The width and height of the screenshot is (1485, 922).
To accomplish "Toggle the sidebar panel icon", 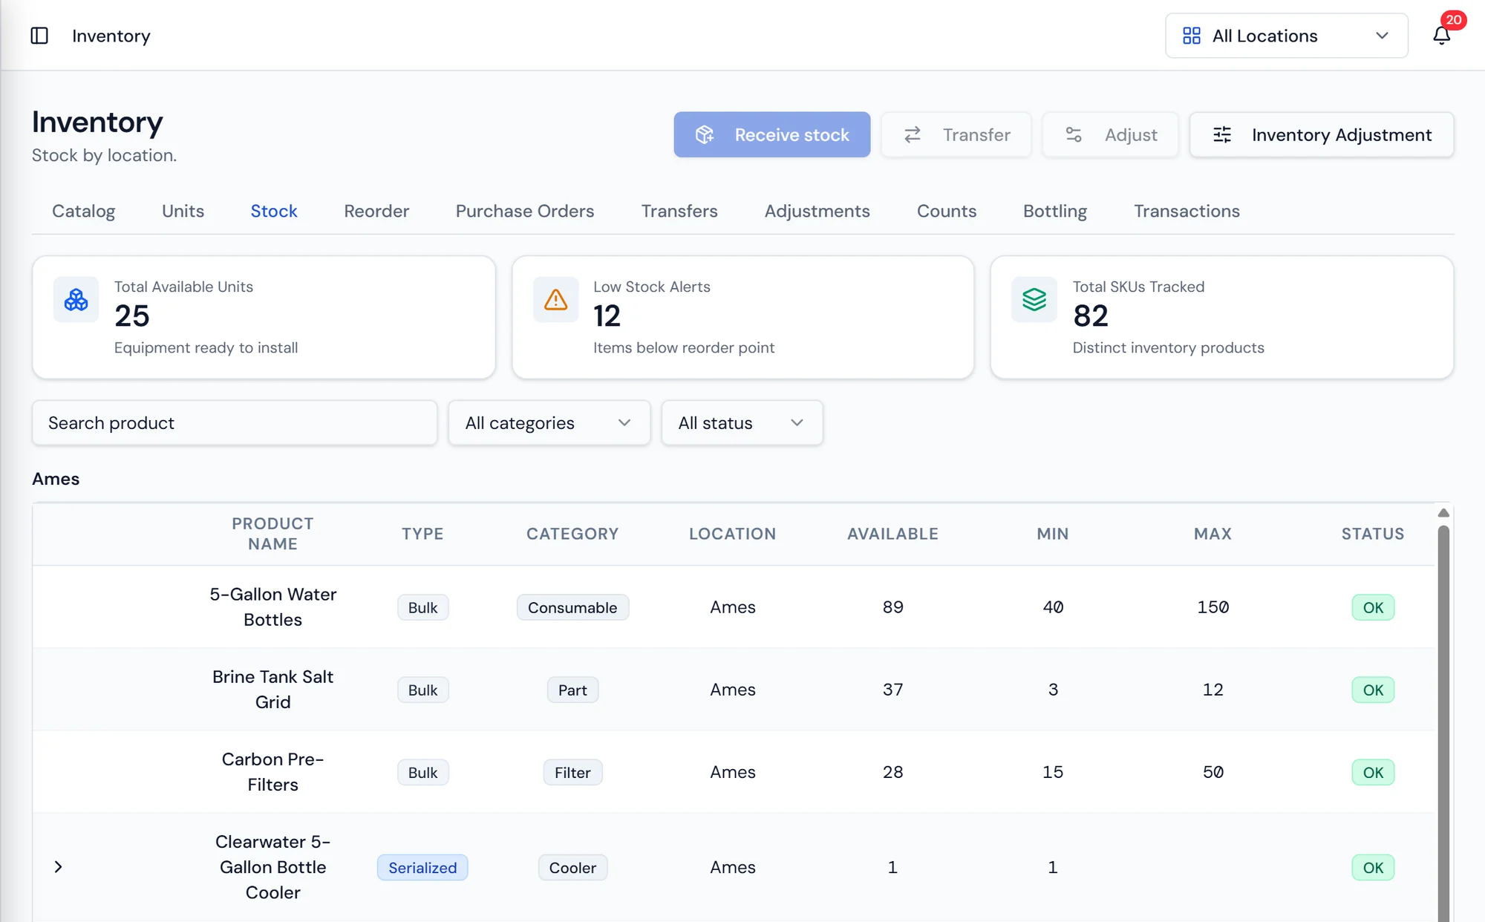I will pos(39,36).
